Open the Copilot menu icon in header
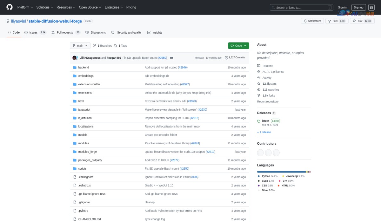This screenshot has height=222, width=381. [371, 7]
